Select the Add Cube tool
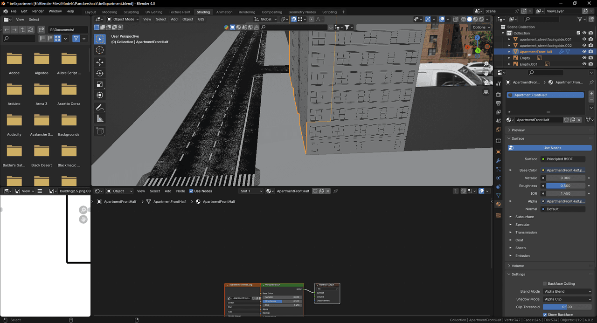Screen dimensions: 597x323 pyautogui.click(x=100, y=131)
